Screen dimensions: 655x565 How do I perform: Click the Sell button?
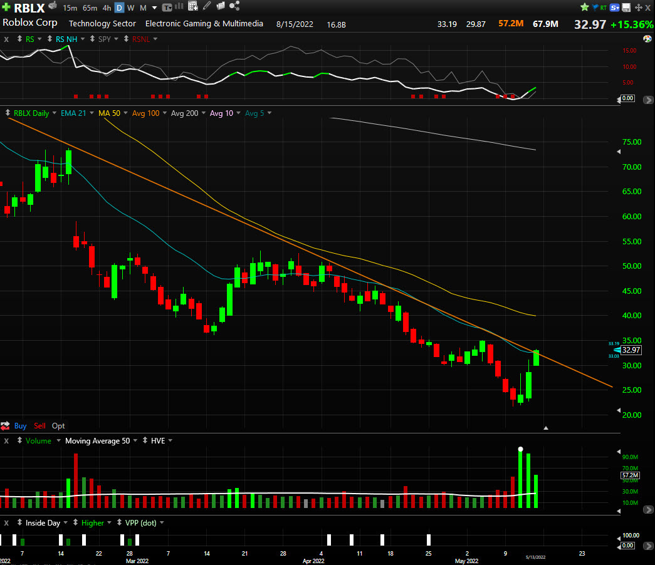[x=39, y=426]
